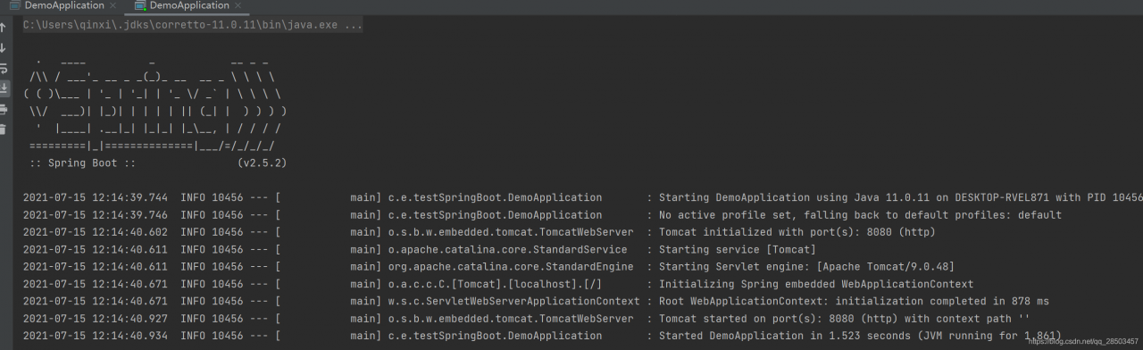Screen dimensions: 1143x350
Task: Click the 'Starting service [Tomcat]' log message
Action: (737, 249)
